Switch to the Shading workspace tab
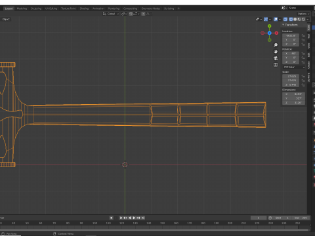Viewport: 315px width, 236px height. tap(84, 9)
